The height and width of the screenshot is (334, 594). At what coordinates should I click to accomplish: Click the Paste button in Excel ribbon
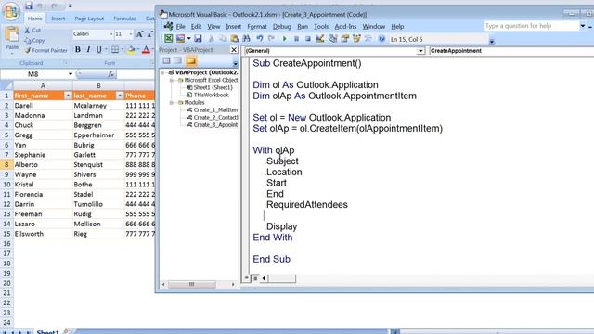click(x=12, y=39)
